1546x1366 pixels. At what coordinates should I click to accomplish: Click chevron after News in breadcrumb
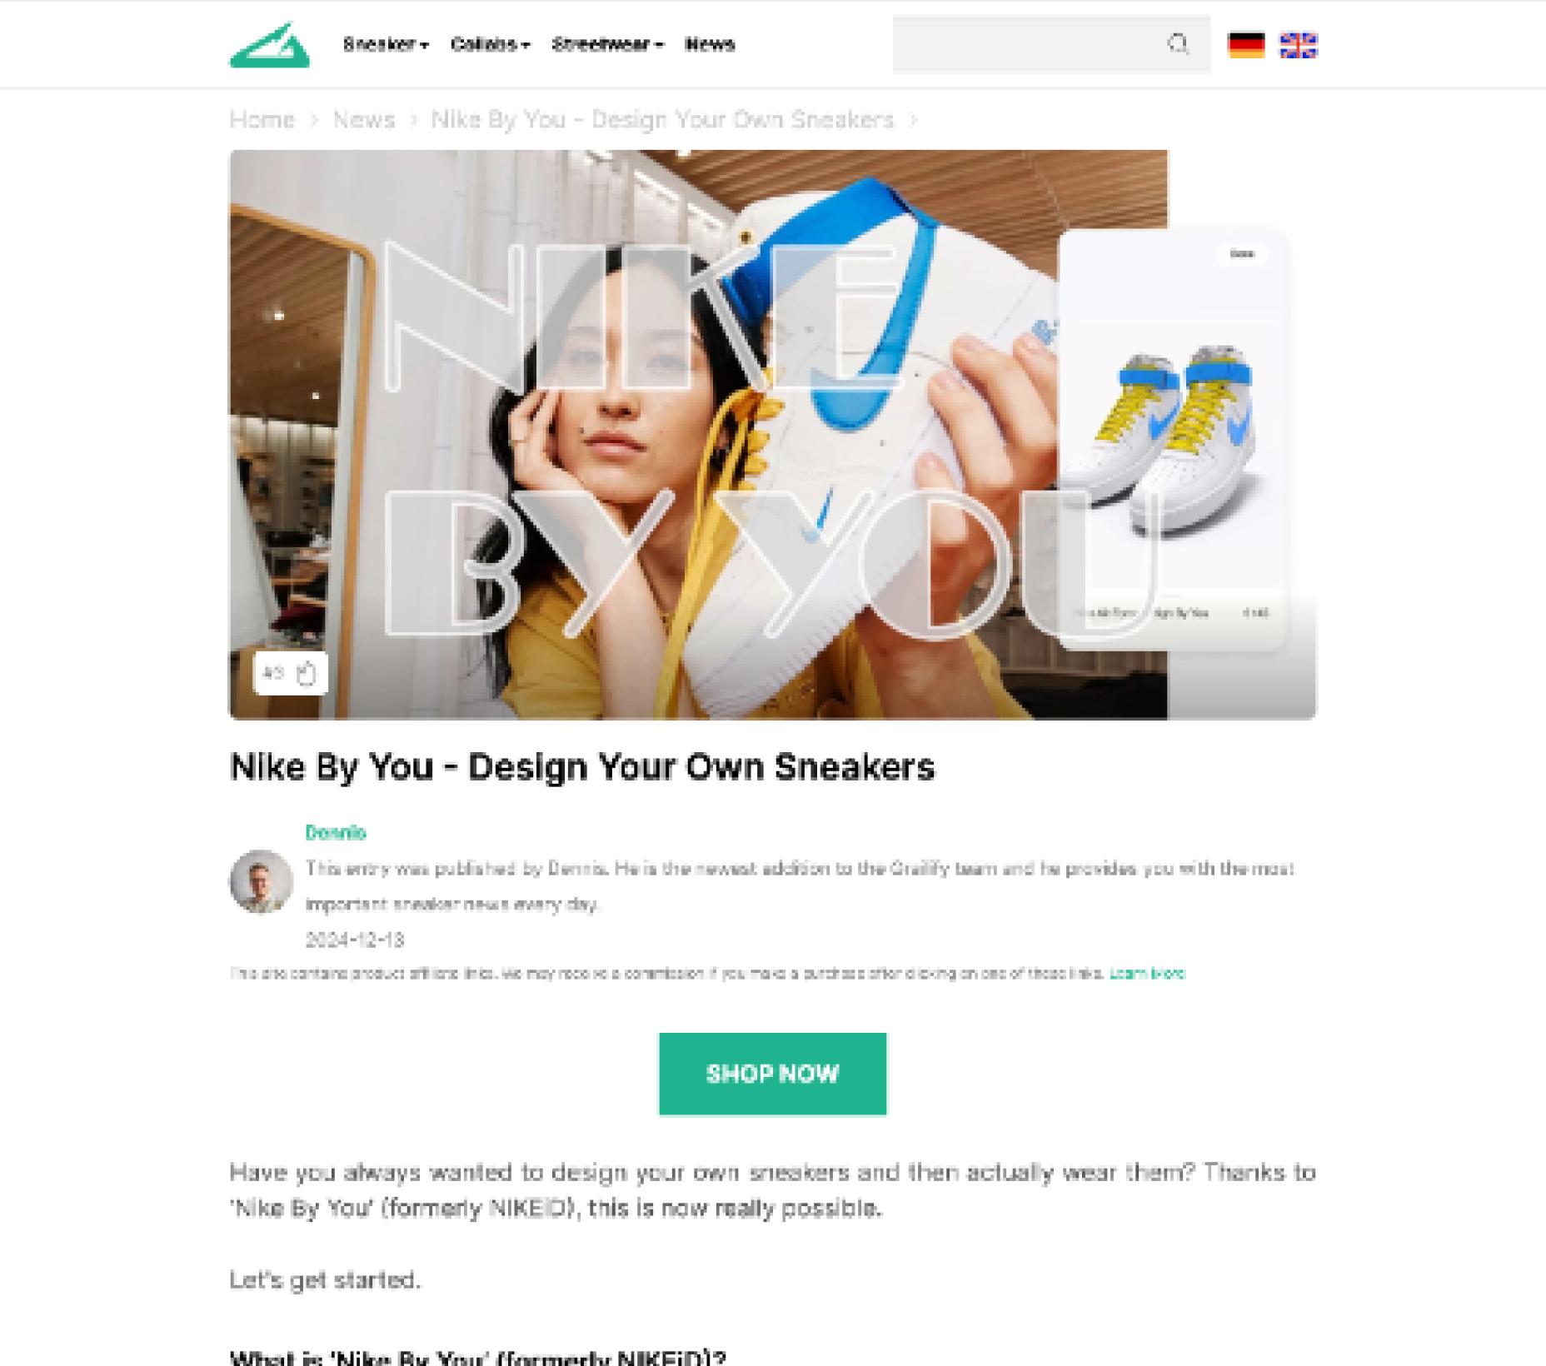pos(413,120)
